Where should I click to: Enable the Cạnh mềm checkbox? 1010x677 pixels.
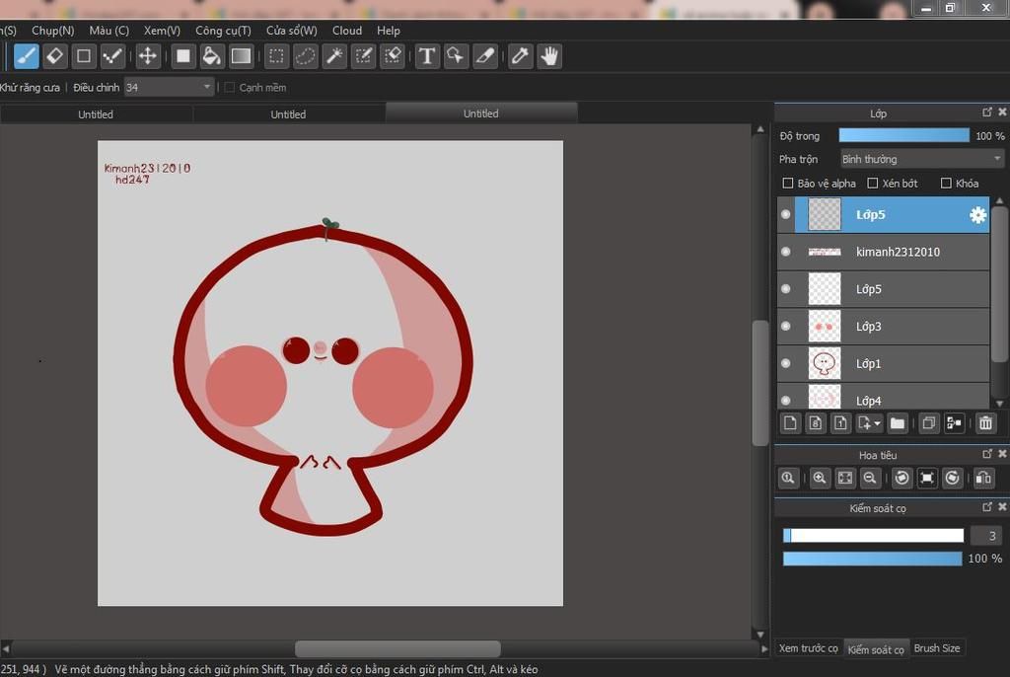point(229,87)
